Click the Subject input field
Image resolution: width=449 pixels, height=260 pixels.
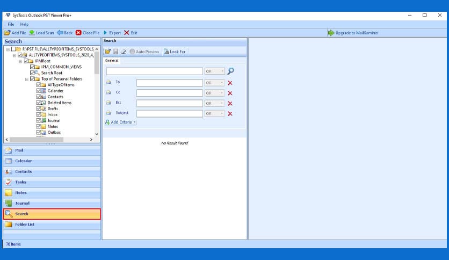pos(170,114)
